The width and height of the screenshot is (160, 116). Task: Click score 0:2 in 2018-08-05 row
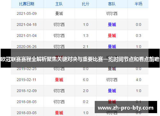point(86,102)
